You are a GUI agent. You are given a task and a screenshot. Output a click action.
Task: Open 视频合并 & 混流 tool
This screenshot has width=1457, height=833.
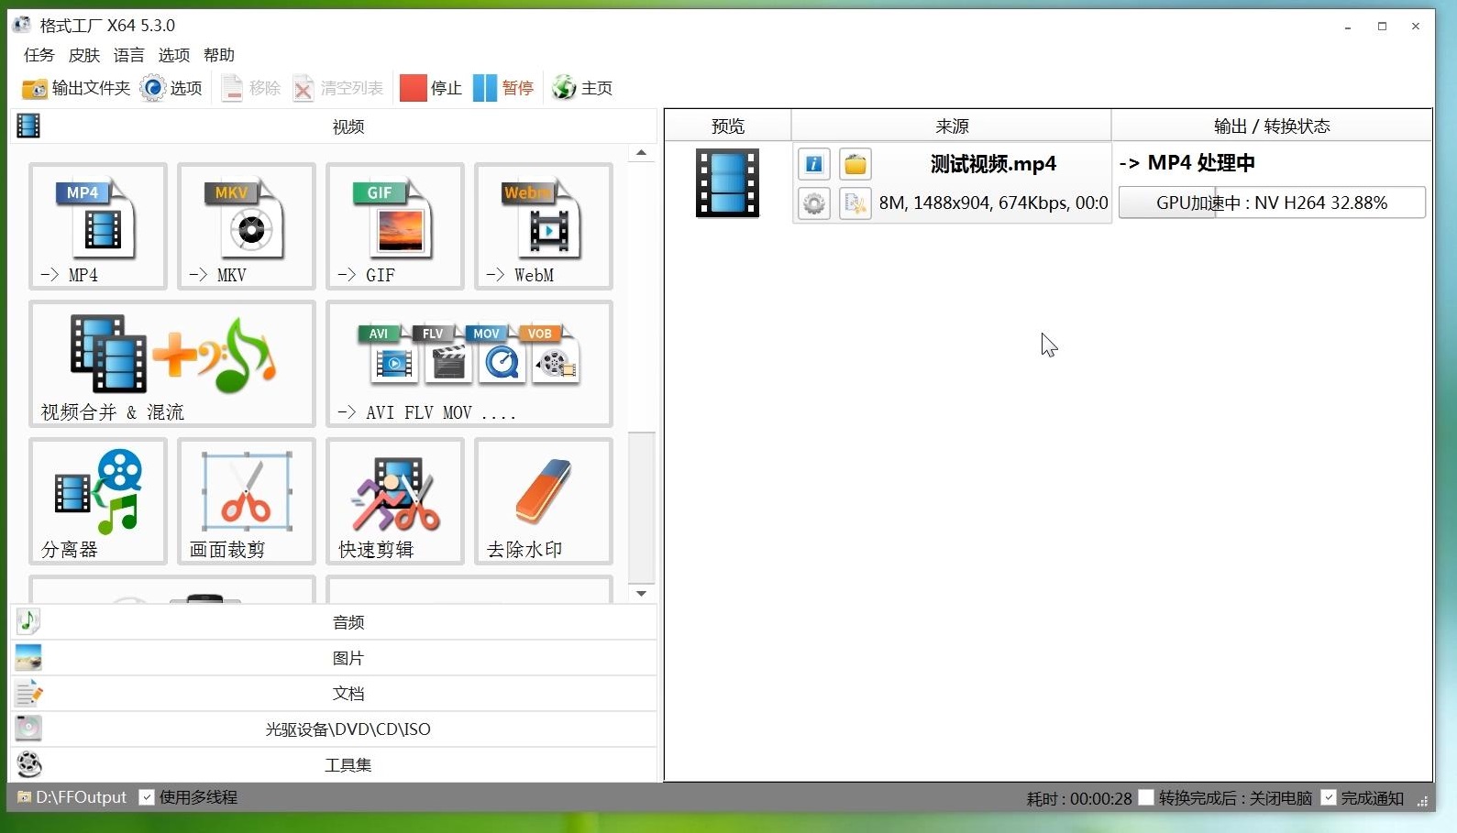pos(172,364)
